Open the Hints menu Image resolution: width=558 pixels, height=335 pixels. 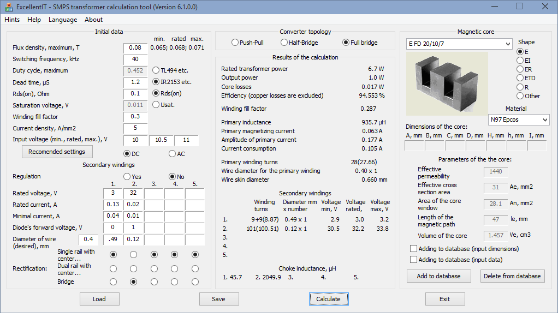click(x=12, y=20)
